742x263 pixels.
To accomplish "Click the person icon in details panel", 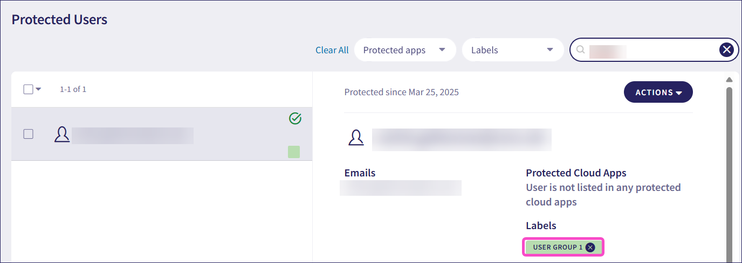I will coord(356,138).
